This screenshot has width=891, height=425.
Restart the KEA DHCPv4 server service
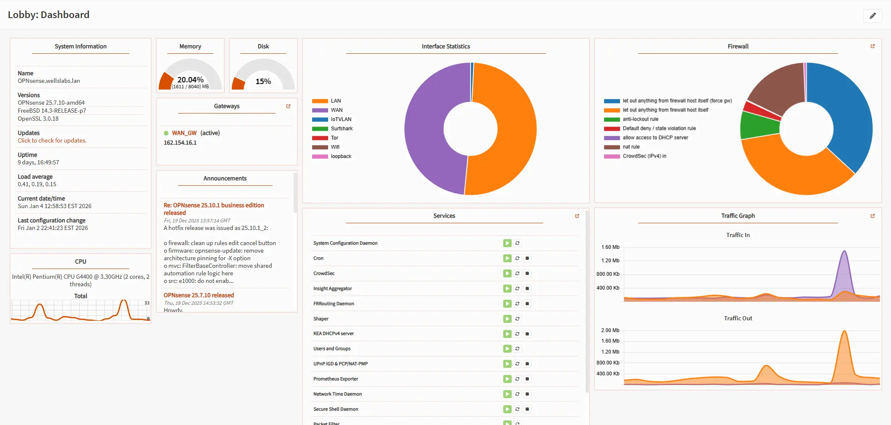pos(517,334)
